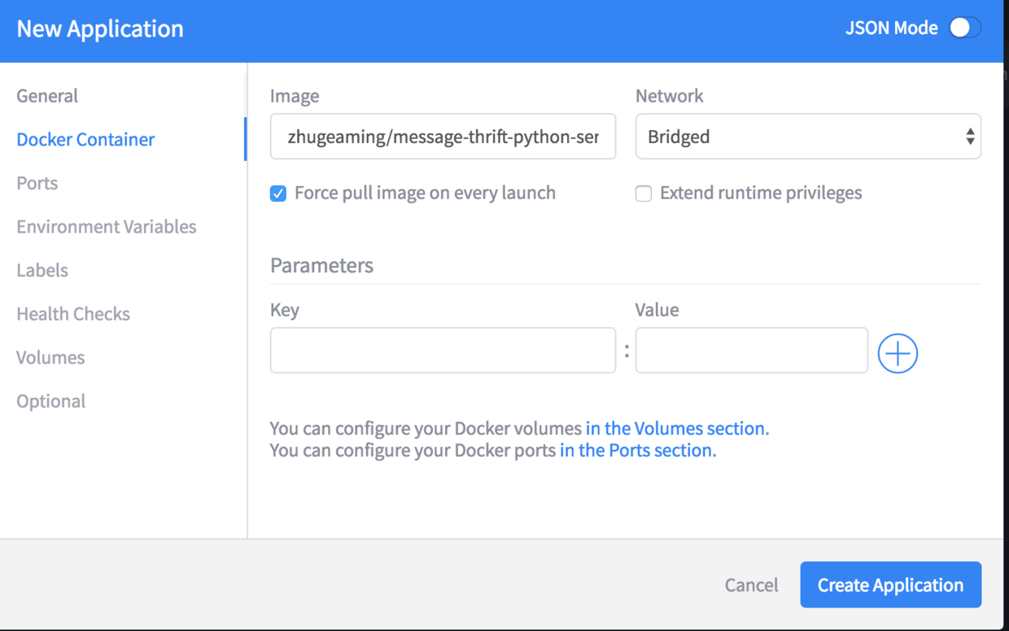Go to the Ports section in sidebar

[x=37, y=183]
